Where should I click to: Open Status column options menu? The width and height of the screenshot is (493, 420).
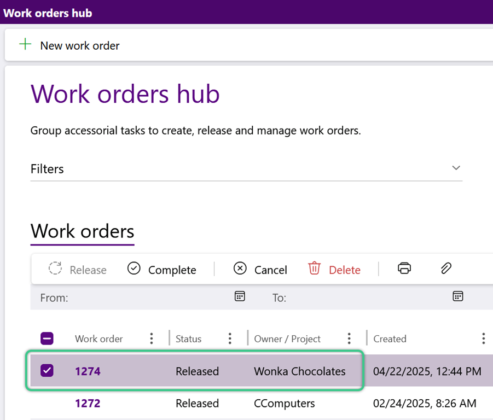click(230, 339)
